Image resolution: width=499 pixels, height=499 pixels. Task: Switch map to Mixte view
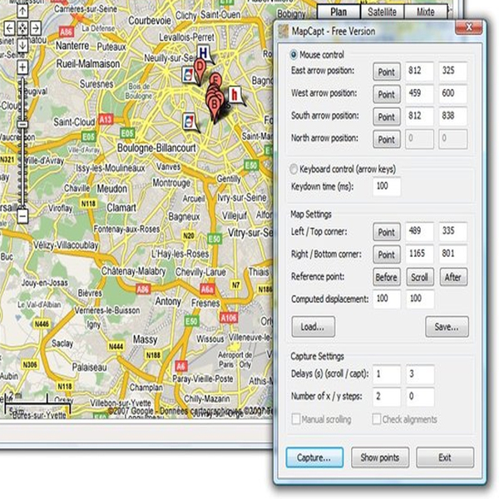[426, 12]
